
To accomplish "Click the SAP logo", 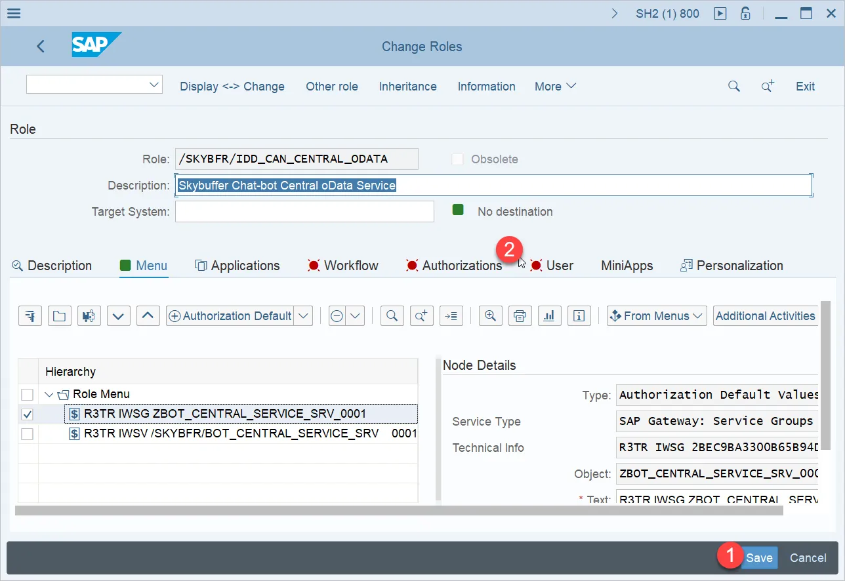I will [96, 45].
